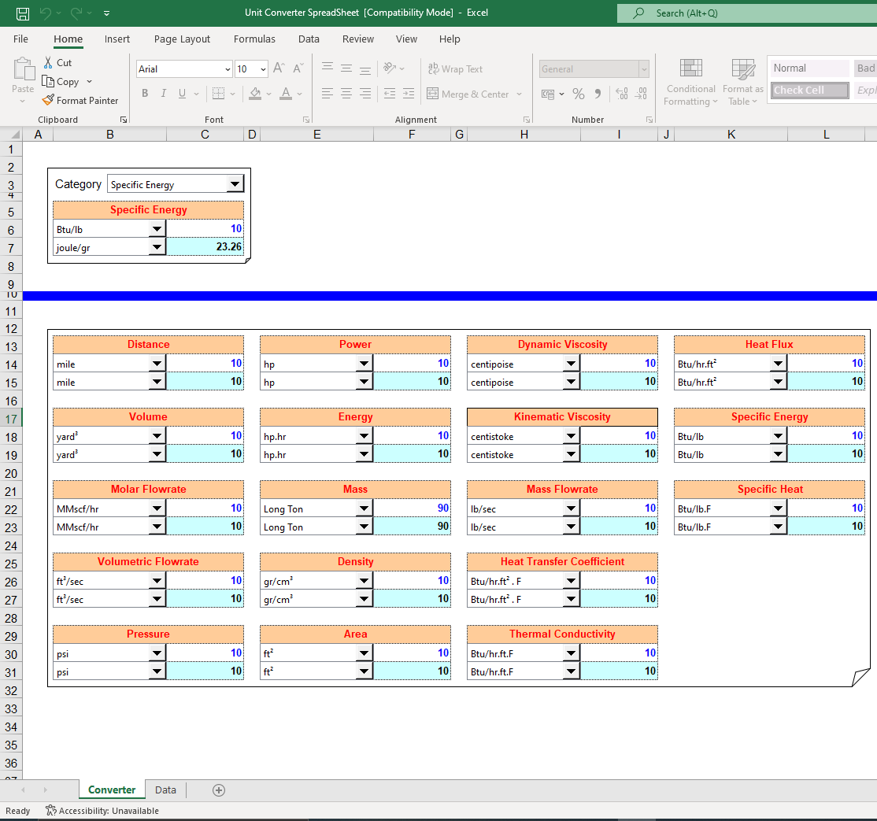Toggle Center alignment
The width and height of the screenshot is (877, 821).
coord(346,94)
